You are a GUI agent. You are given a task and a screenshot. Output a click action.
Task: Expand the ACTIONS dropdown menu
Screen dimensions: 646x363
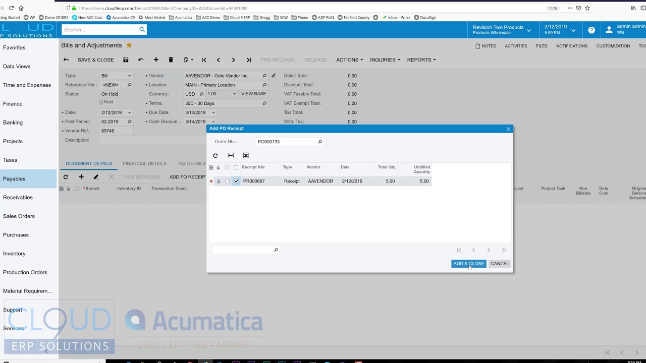(349, 60)
